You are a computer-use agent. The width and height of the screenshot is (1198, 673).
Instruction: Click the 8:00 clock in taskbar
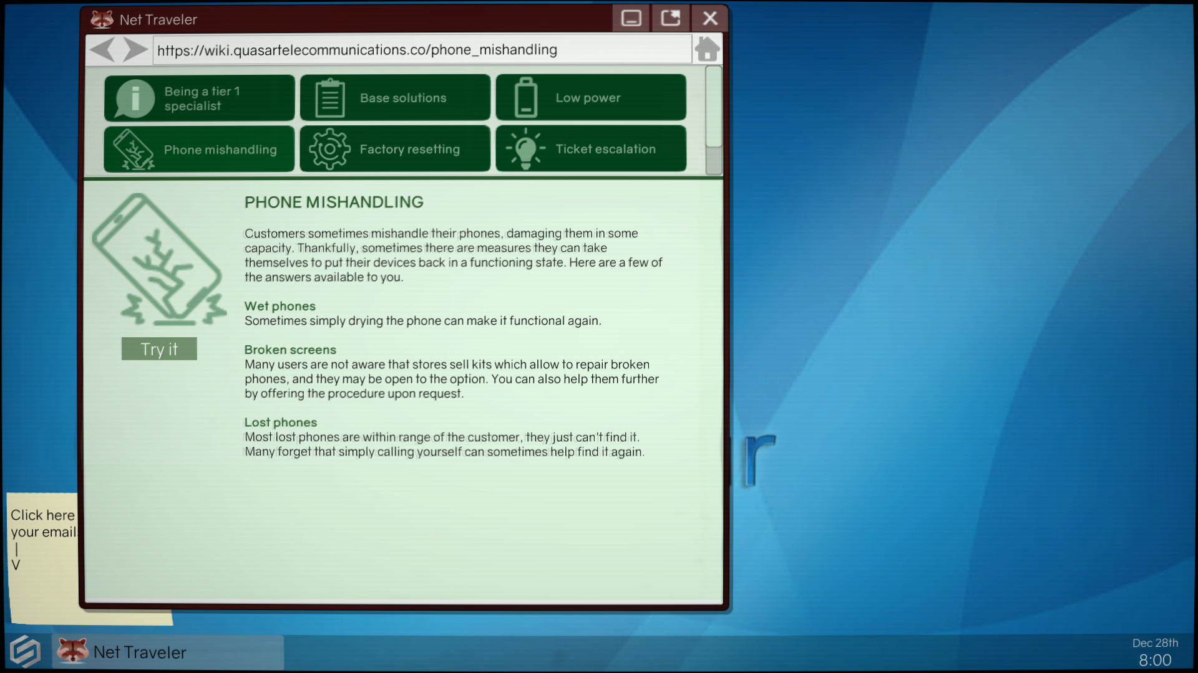coord(1155,661)
